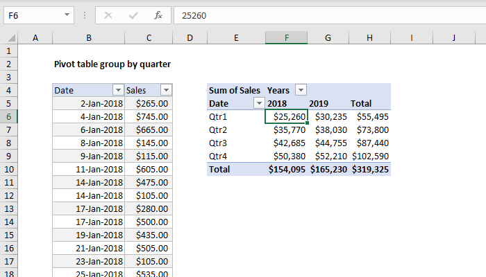This screenshot has height=277, width=486.
Task: Select column E header
Action: [x=236, y=37]
